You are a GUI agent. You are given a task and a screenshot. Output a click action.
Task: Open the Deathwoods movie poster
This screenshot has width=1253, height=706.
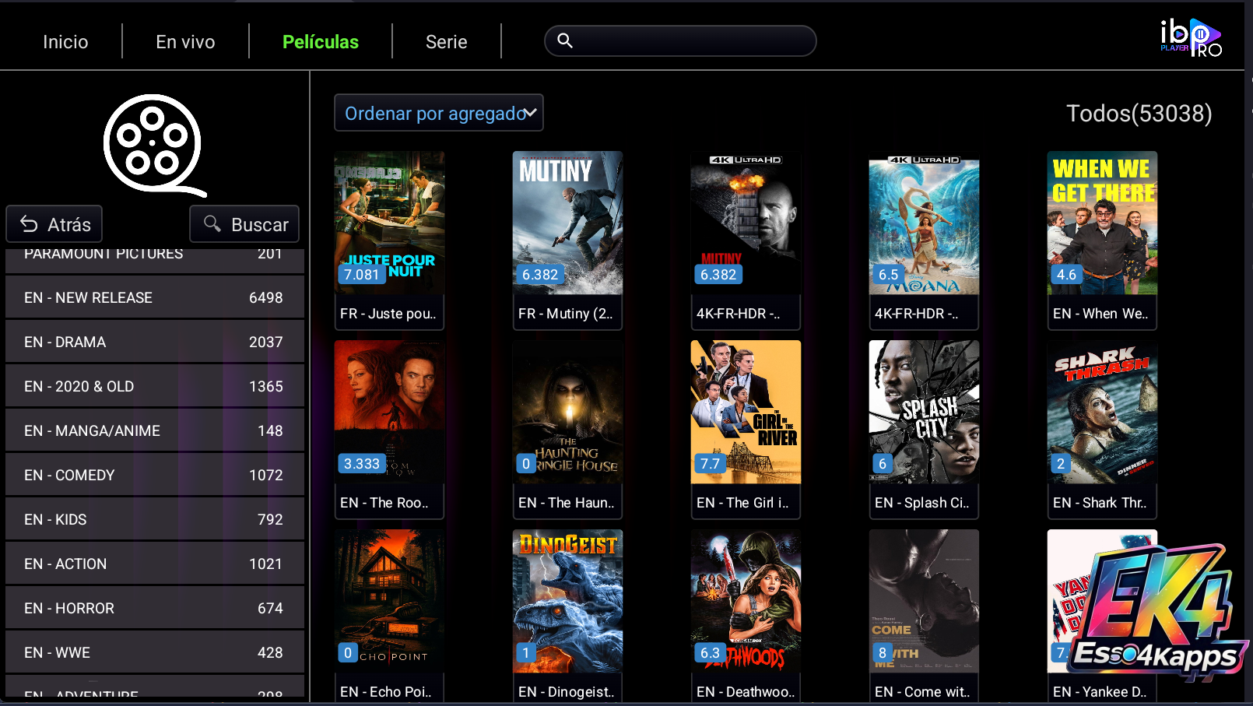746,601
